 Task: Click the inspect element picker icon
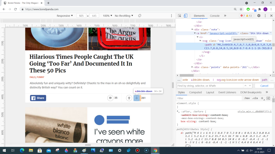tap(179, 16)
